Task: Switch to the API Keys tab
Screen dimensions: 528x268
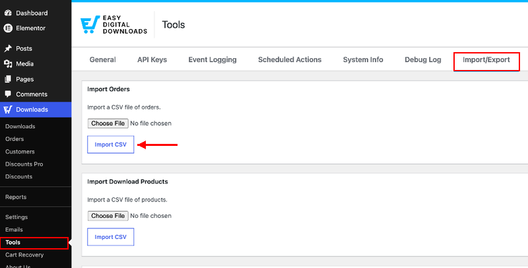Action: click(x=152, y=60)
